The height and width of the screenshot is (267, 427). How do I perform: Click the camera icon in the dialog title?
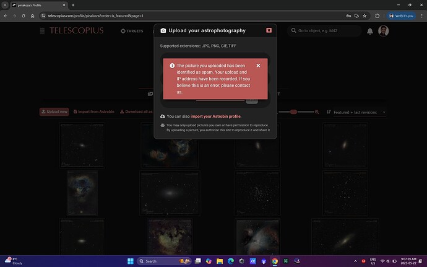click(x=163, y=30)
